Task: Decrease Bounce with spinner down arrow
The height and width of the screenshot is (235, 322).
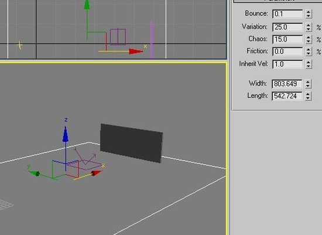Action: [309, 16]
